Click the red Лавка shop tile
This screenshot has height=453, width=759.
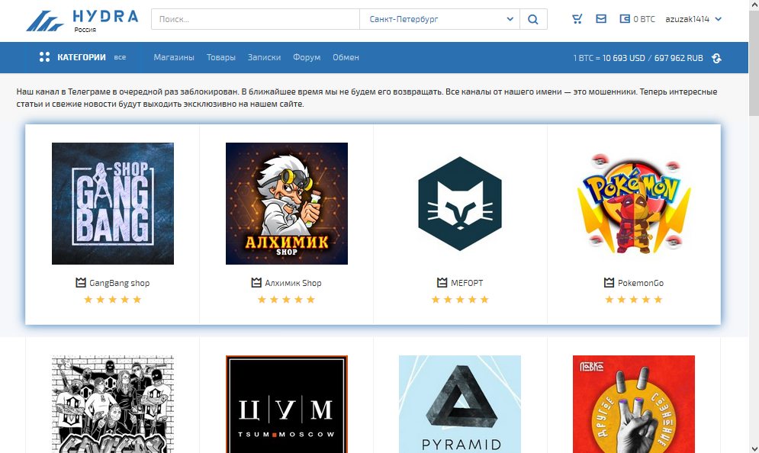[634, 404]
